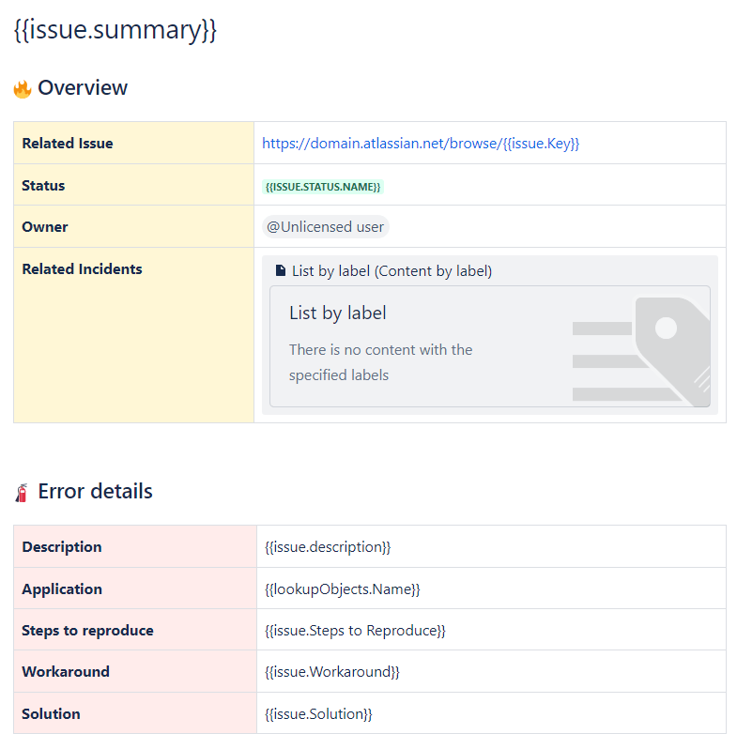Select the Related Incidents header cell
This screenshot has width=737, height=749.
83,269
